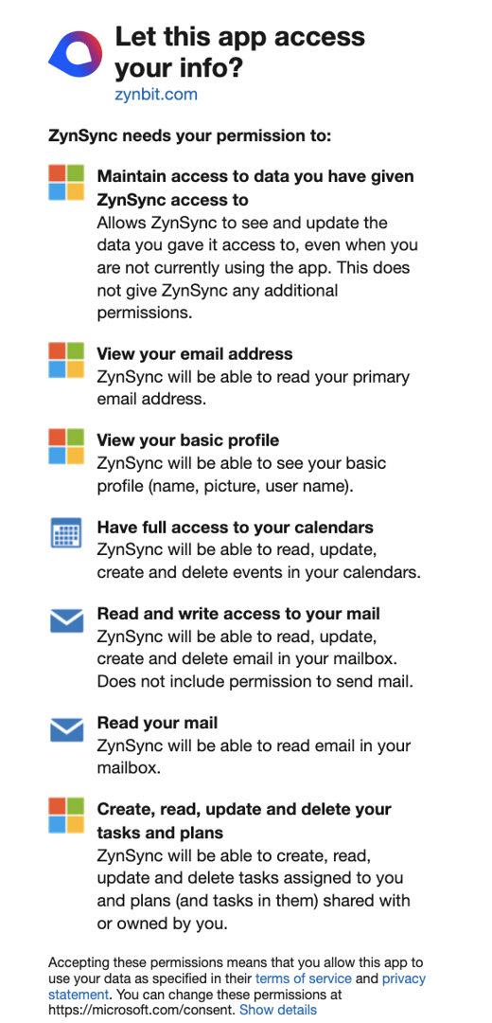Click 'Have full access to your calendars' title

(236, 528)
